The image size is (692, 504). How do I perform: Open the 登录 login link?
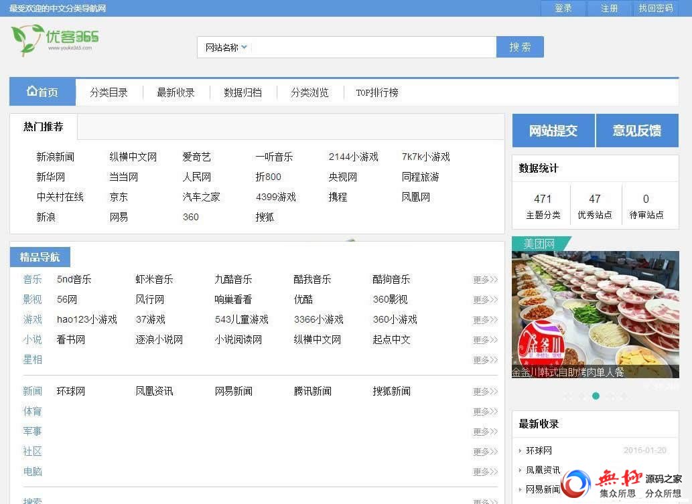[x=563, y=8]
